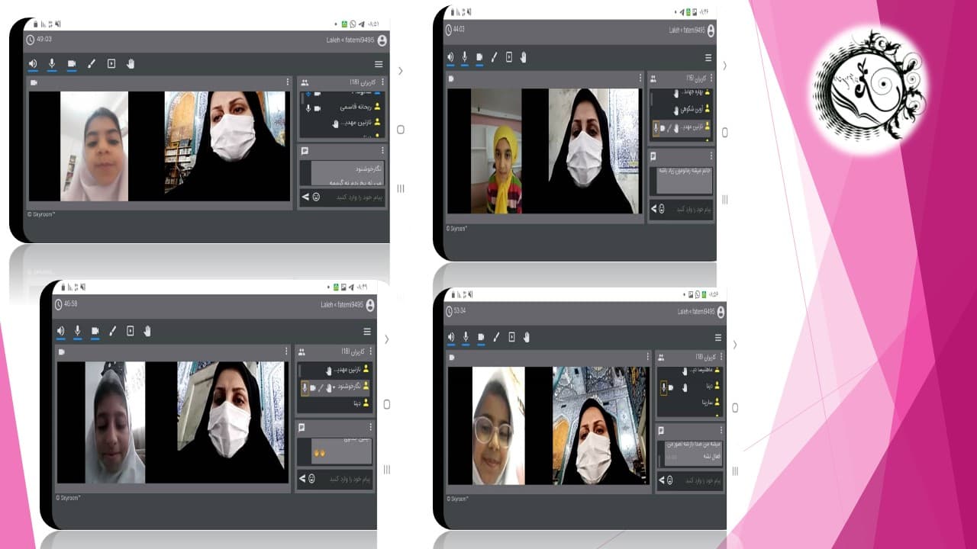Image resolution: width=977 pixels, height=549 pixels.
Task: Click the teacher's video in the 46:58 session
Action: coord(231,422)
